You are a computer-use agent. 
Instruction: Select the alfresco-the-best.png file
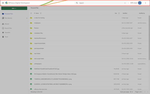pyautogui.click(x=40, y=89)
